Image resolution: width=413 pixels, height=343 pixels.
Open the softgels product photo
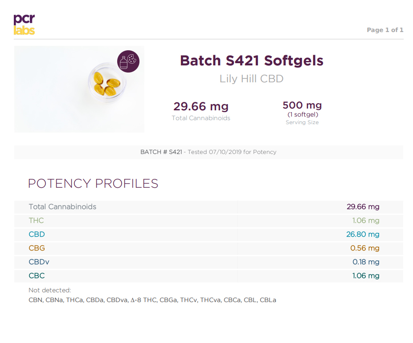(x=79, y=89)
